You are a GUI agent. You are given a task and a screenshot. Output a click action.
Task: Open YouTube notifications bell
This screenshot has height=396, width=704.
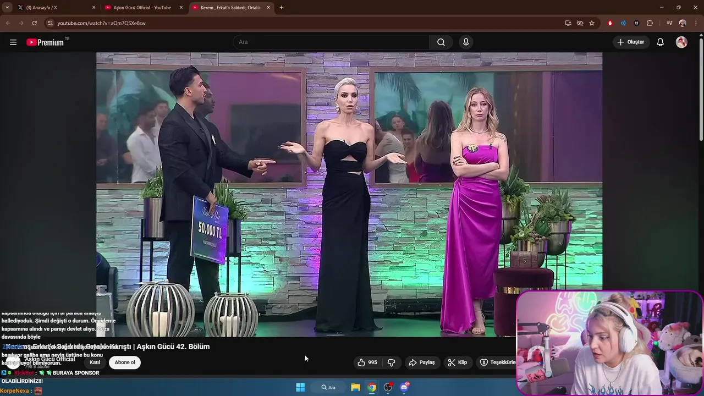(x=661, y=42)
